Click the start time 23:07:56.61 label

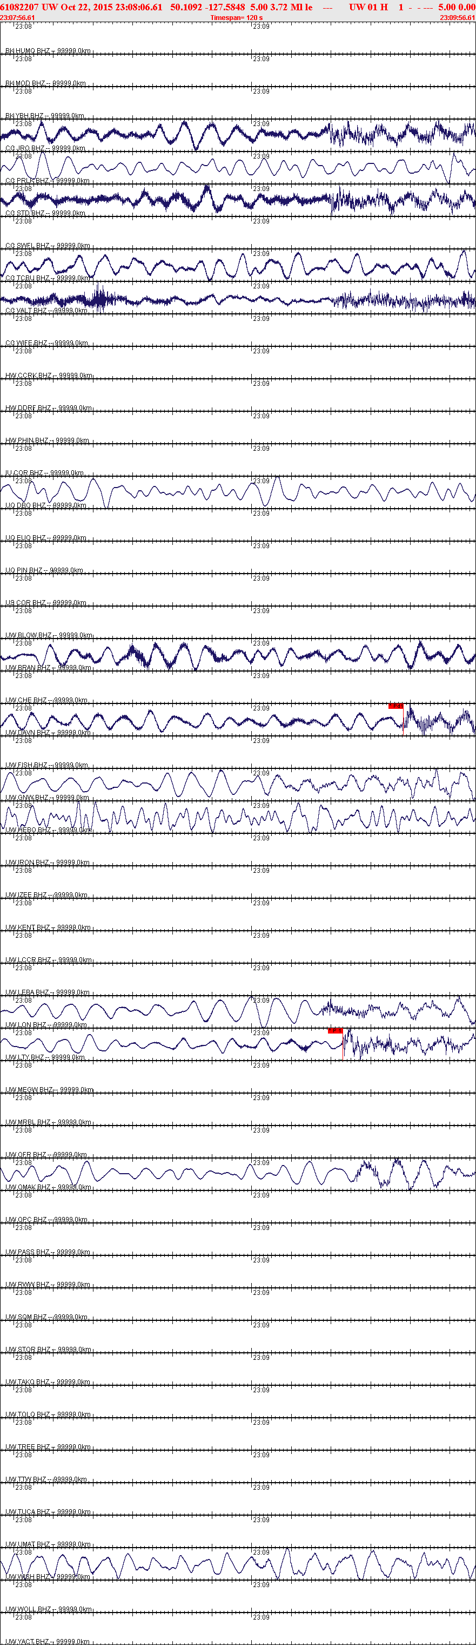coord(18,18)
